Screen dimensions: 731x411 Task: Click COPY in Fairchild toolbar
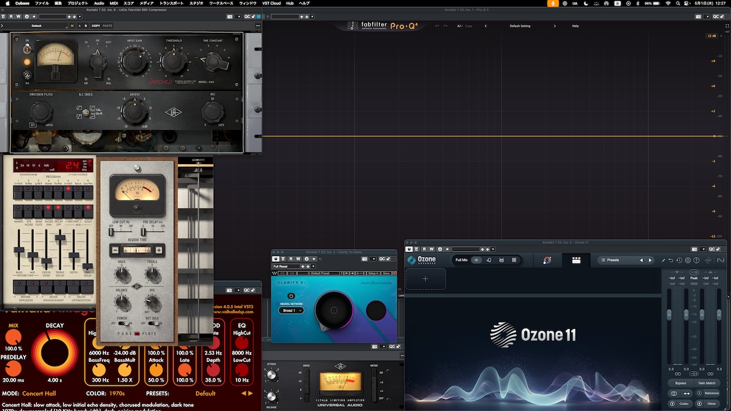click(x=96, y=26)
